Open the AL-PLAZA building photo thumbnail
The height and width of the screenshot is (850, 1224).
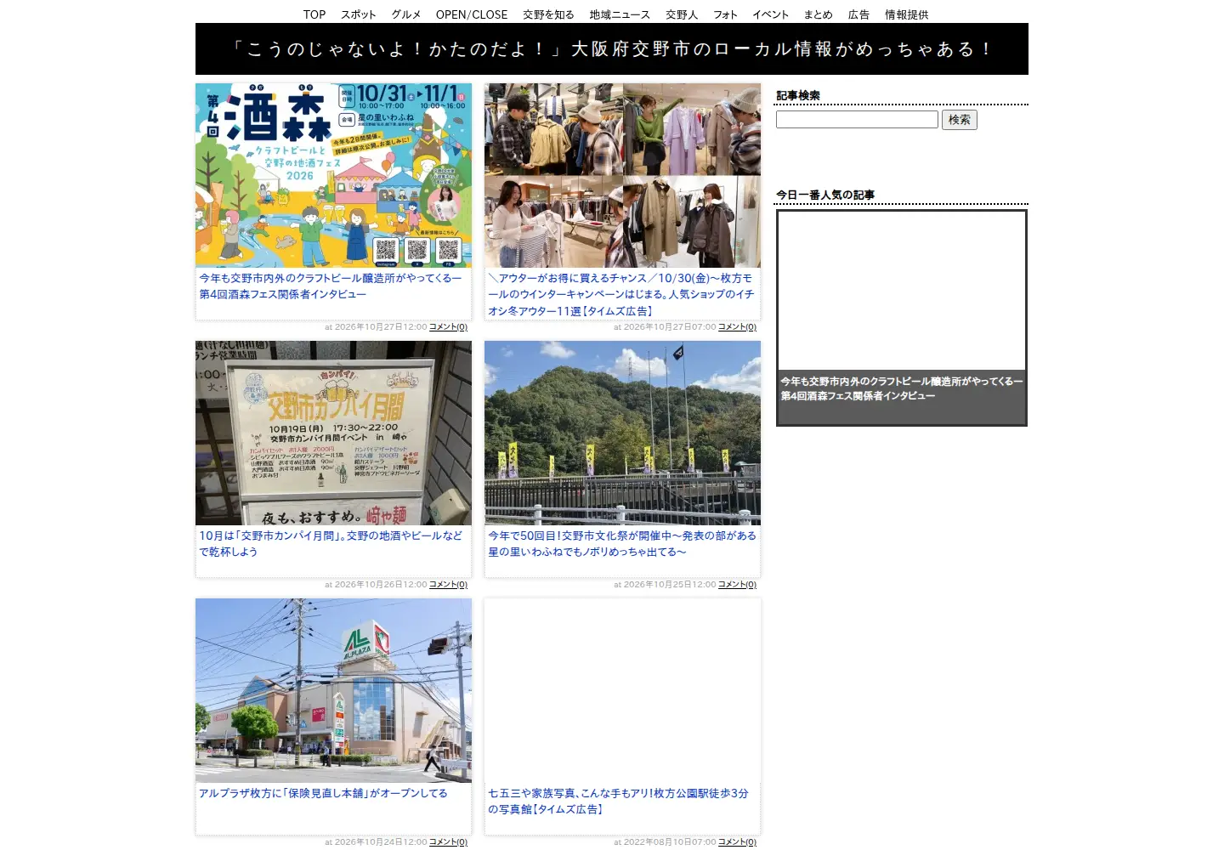(x=333, y=690)
